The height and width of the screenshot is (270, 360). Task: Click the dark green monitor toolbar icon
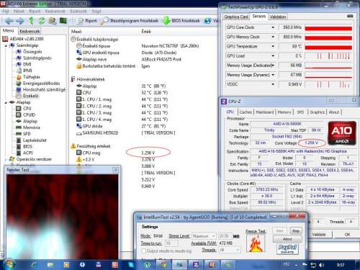coord(63,21)
